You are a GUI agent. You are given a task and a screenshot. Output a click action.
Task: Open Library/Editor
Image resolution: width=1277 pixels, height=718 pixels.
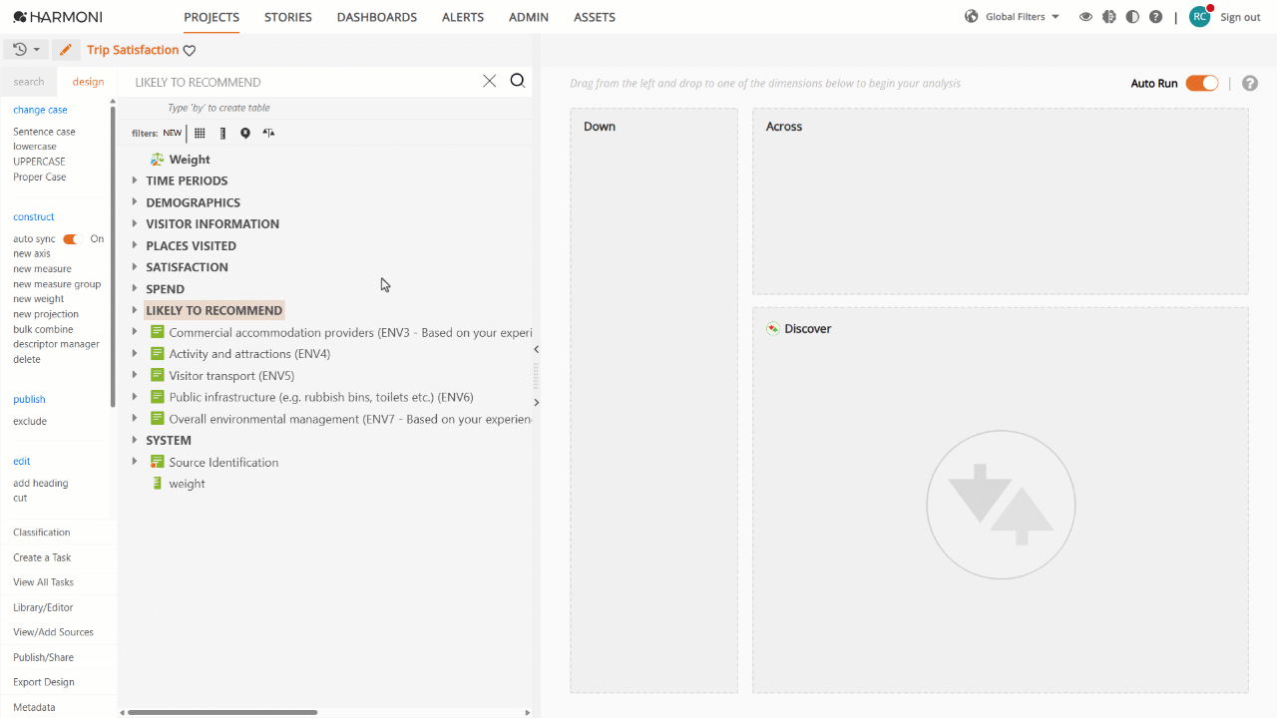pos(43,607)
